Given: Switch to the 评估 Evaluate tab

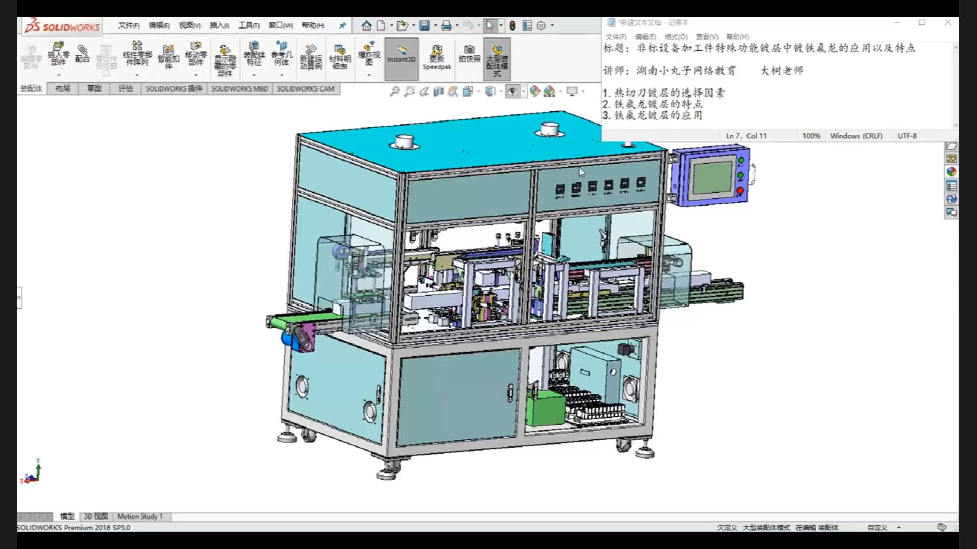Looking at the screenshot, I should [126, 88].
